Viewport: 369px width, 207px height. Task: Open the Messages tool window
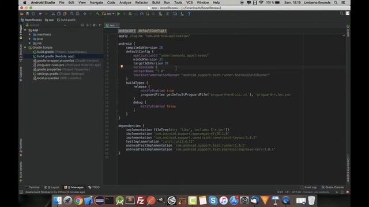pyautogui.click(x=74, y=187)
